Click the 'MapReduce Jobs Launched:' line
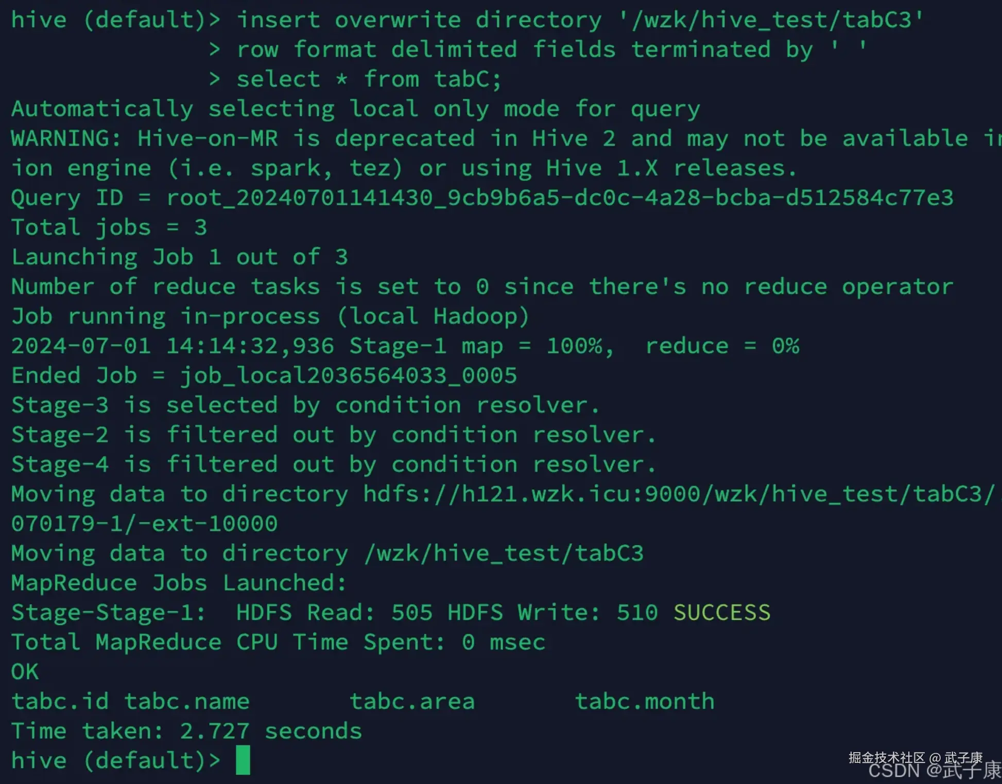This screenshot has height=784, width=1002. 179,583
